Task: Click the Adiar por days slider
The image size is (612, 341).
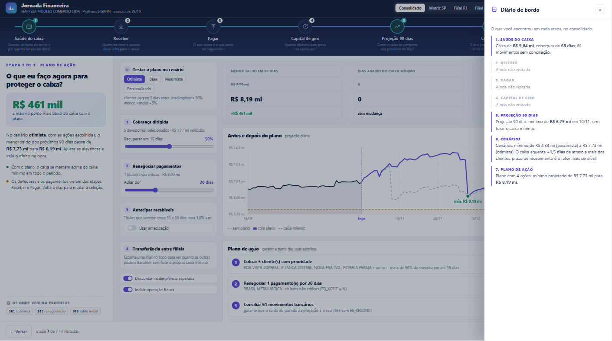Action: [169, 190]
